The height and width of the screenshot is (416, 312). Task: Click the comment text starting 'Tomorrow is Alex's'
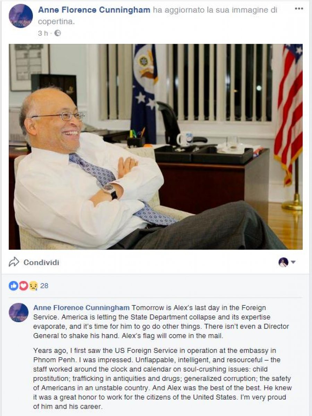161,322
